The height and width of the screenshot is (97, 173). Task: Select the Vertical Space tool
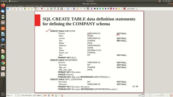pyautogui.click(x=74, y=9)
